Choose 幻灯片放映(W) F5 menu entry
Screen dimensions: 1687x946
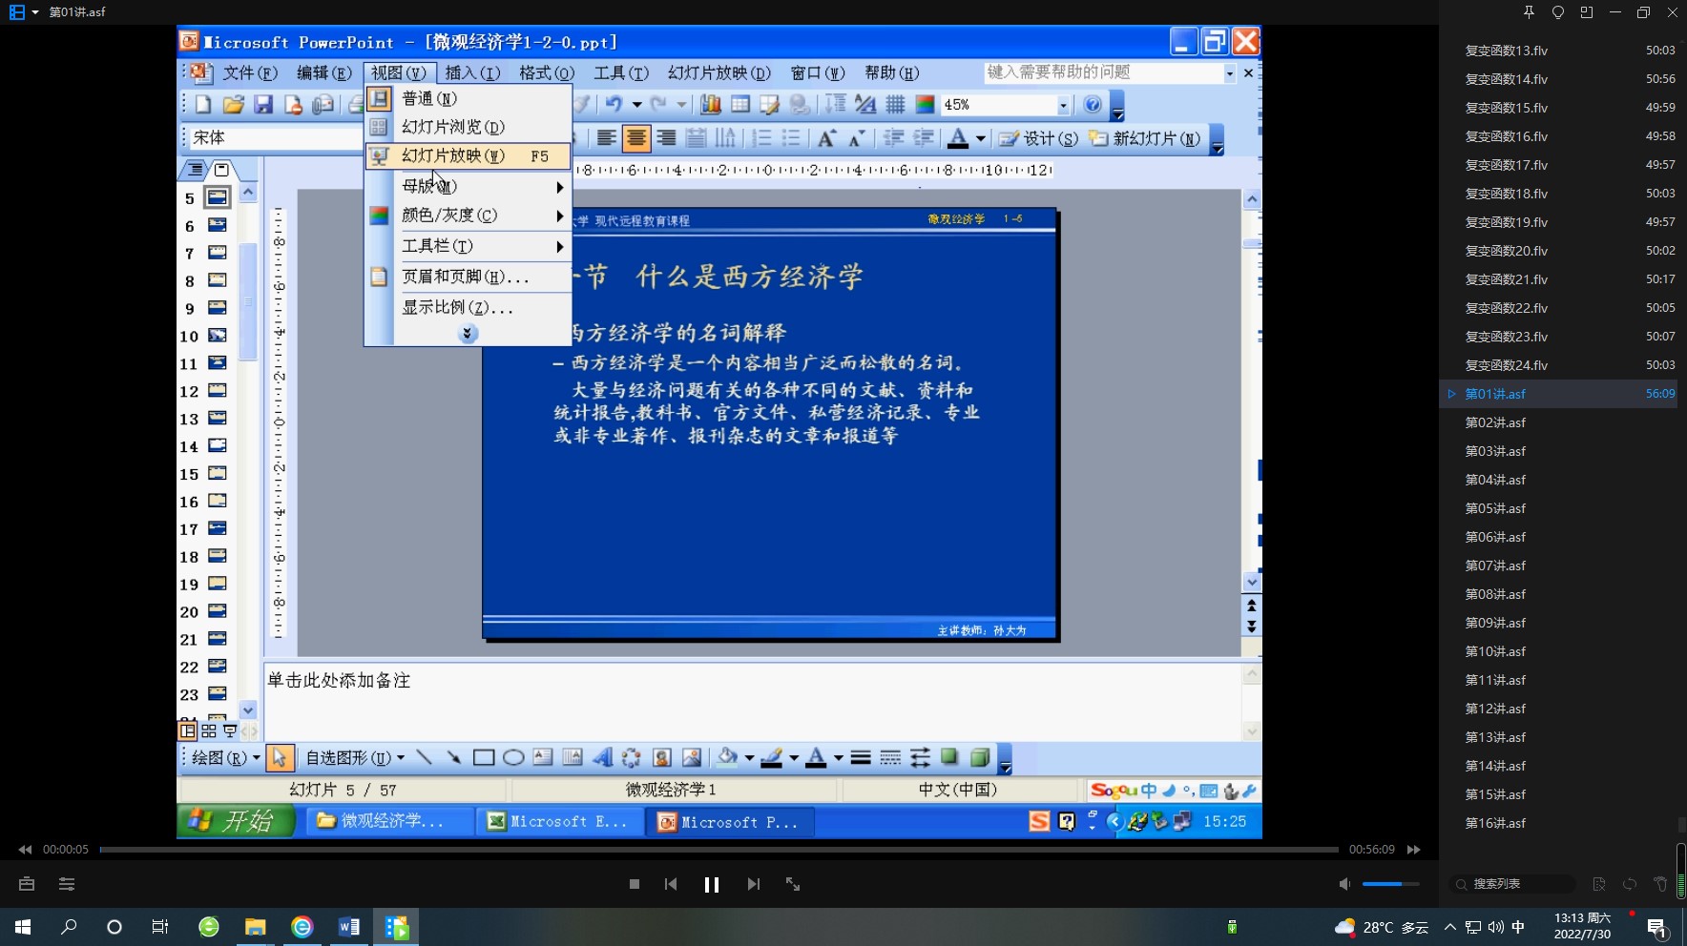(x=469, y=155)
